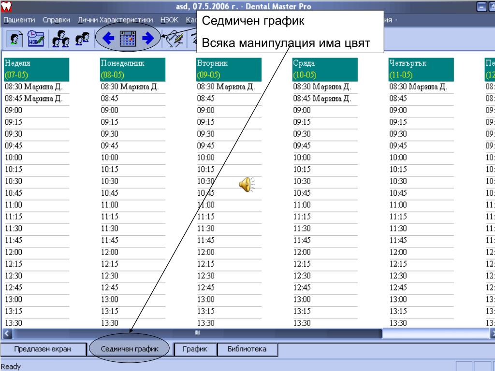The height and width of the screenshot is (371, 495).
Task: Select Четвъртък 08:30 Марина Д. appointment
Action: click(421, 87)
